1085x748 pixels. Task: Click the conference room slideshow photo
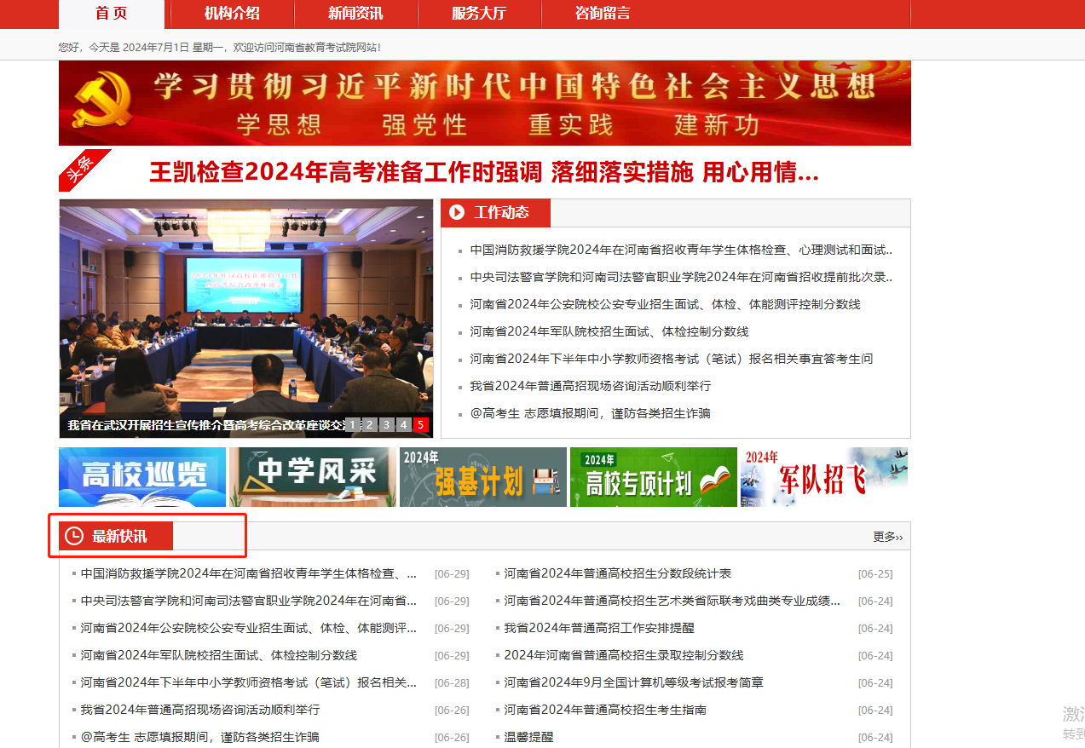(x=245, y=307)
